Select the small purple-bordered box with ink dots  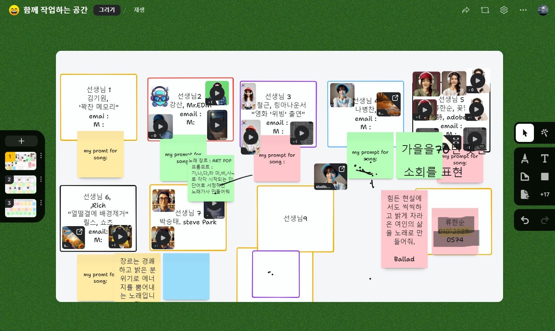tap(276, 274)
